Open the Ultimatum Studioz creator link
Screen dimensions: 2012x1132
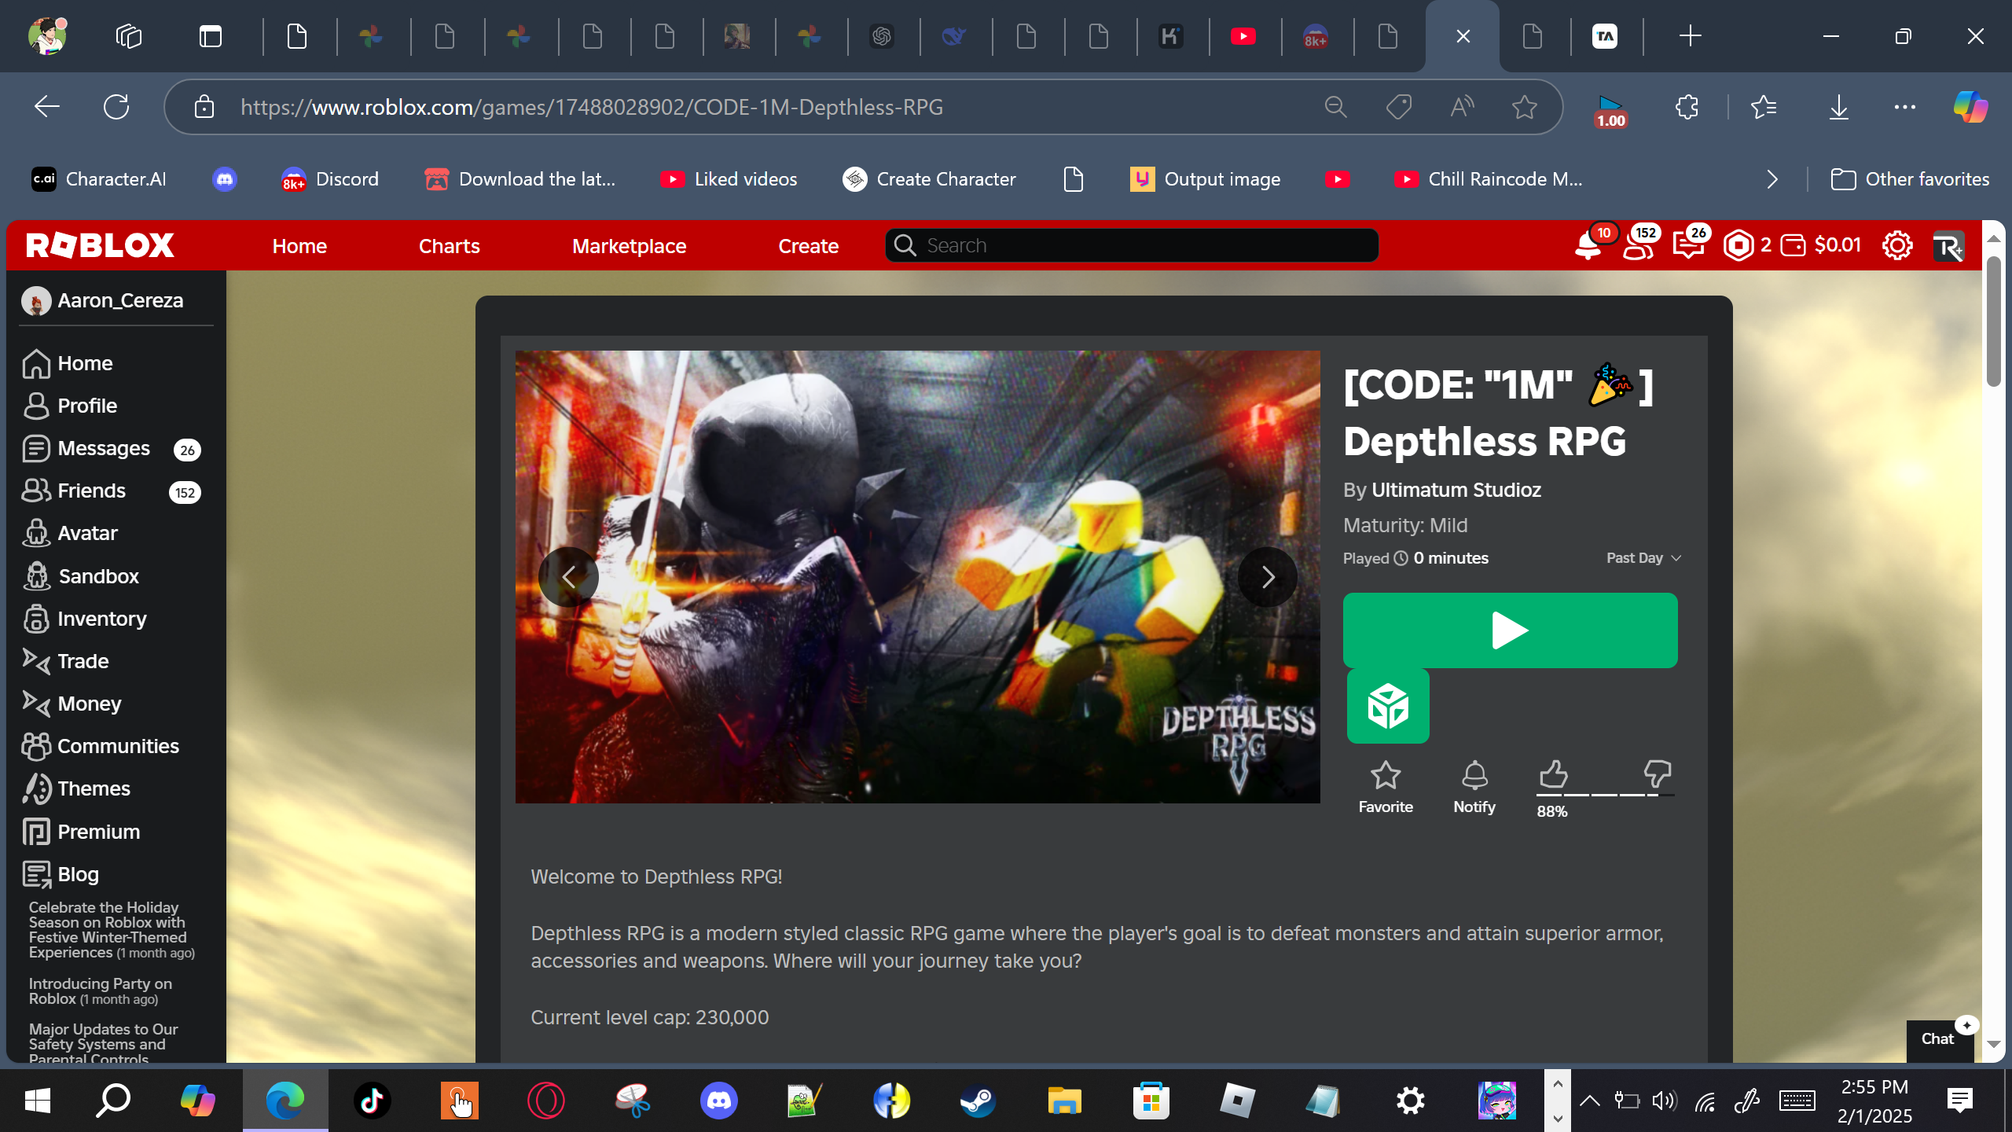coord(1456,490)
